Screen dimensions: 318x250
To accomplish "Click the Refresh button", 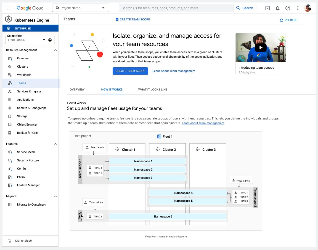I will point(288,20).
